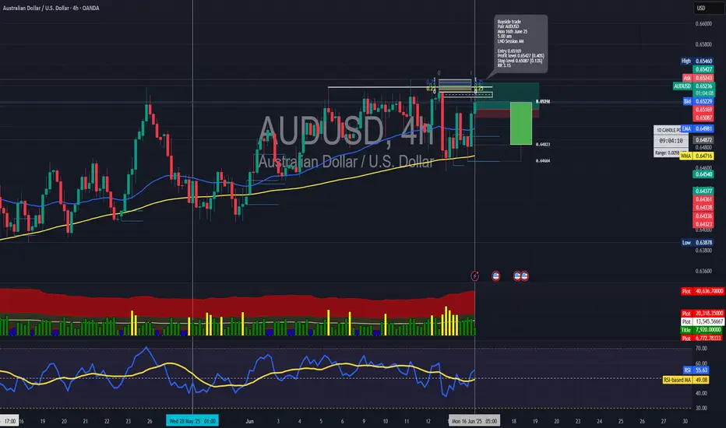726x428 pixels.
Task: Click the 30.00 RSI scale value
Action: click(701, 408)
